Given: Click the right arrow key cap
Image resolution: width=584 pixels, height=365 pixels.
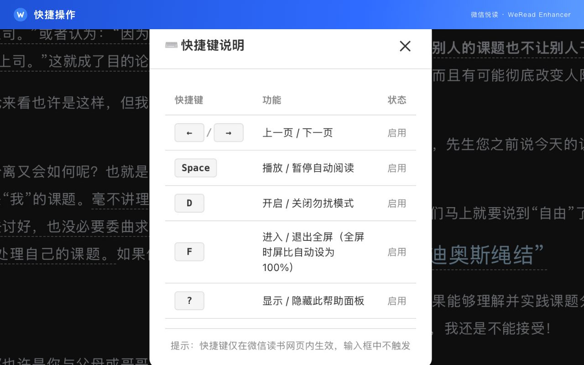Looking at the screenshot, I should click(229, 133).
